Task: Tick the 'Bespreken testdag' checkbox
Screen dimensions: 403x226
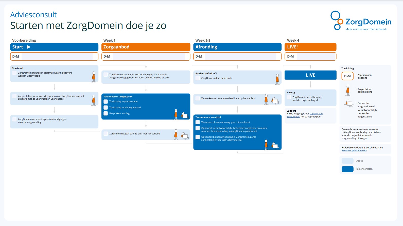Action: tap(106, 113)
